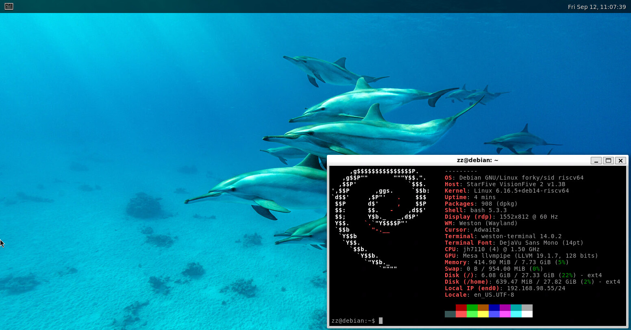This screenshot has height=330, width=631.
Task: Click the green 22% disk usage
Action: pos(567,275)
